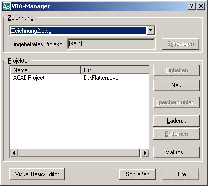208x186 pixels.
Task: Open Hilfe for the VBA-Manager
Action: point(180,174)
